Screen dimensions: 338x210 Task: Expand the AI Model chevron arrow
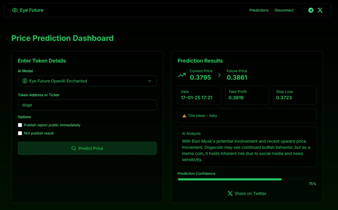(x=150, y=81)
